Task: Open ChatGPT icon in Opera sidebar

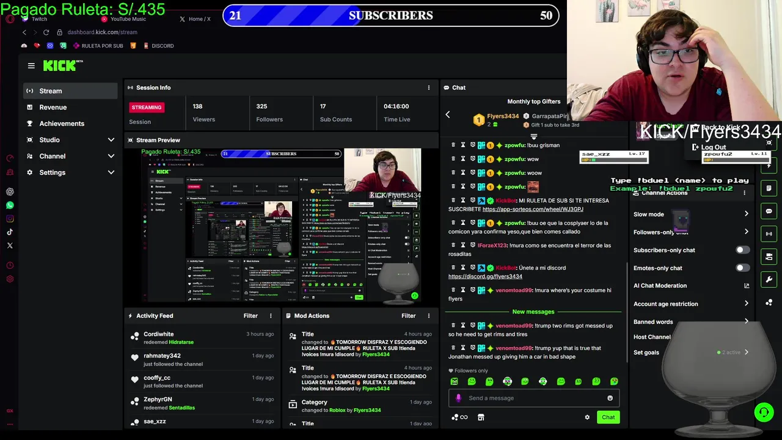Action: click(10, 191)
